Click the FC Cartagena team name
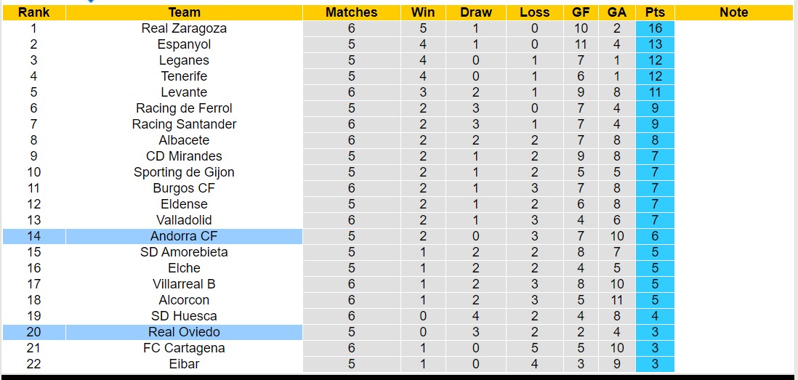Viewport: 798px width, 380px height. (184, 348)
